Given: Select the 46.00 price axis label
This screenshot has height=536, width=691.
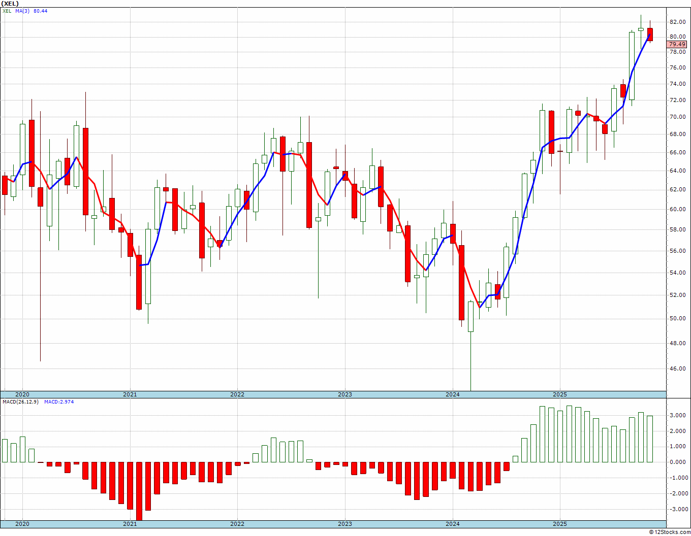Looking at the screenshot, I should (677, 368).
